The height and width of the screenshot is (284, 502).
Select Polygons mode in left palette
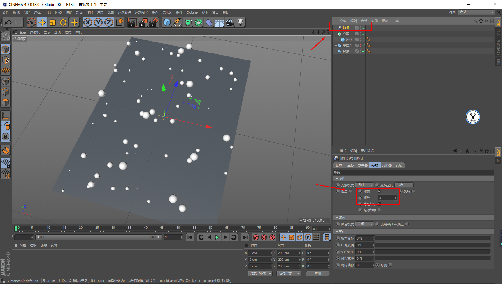[x=6, y=102]
